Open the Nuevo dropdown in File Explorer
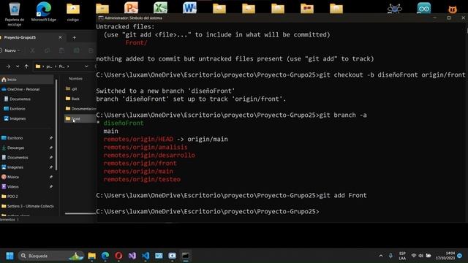Viewport: 468px width, 263px height. click(11, 50)
